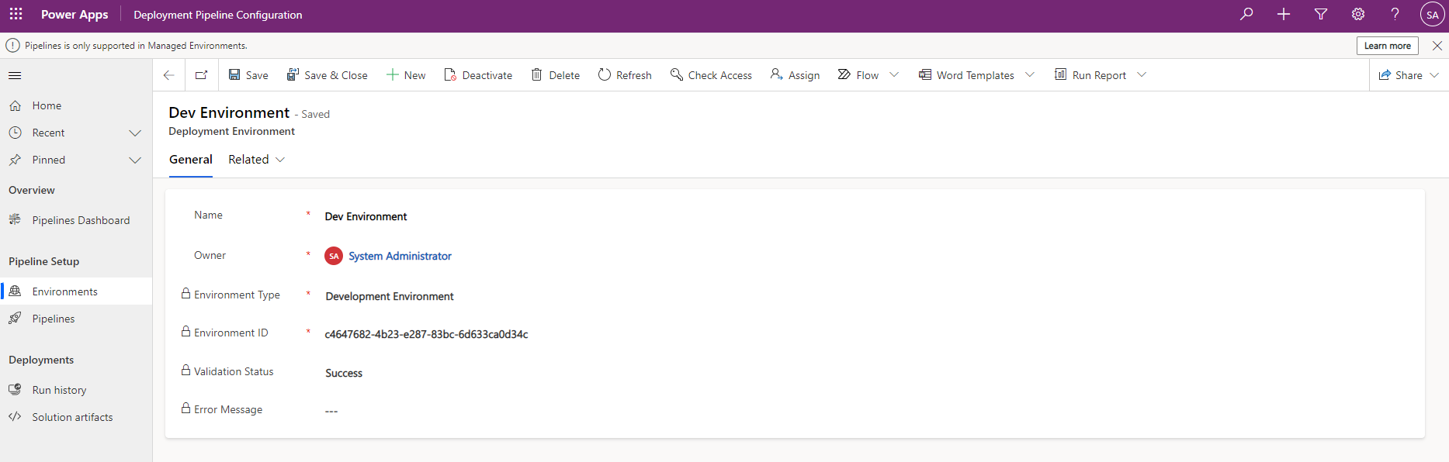Screen dimensions: 1449x462
Task: Click the SA owner avatar in the form
Action: pos(334,256)
